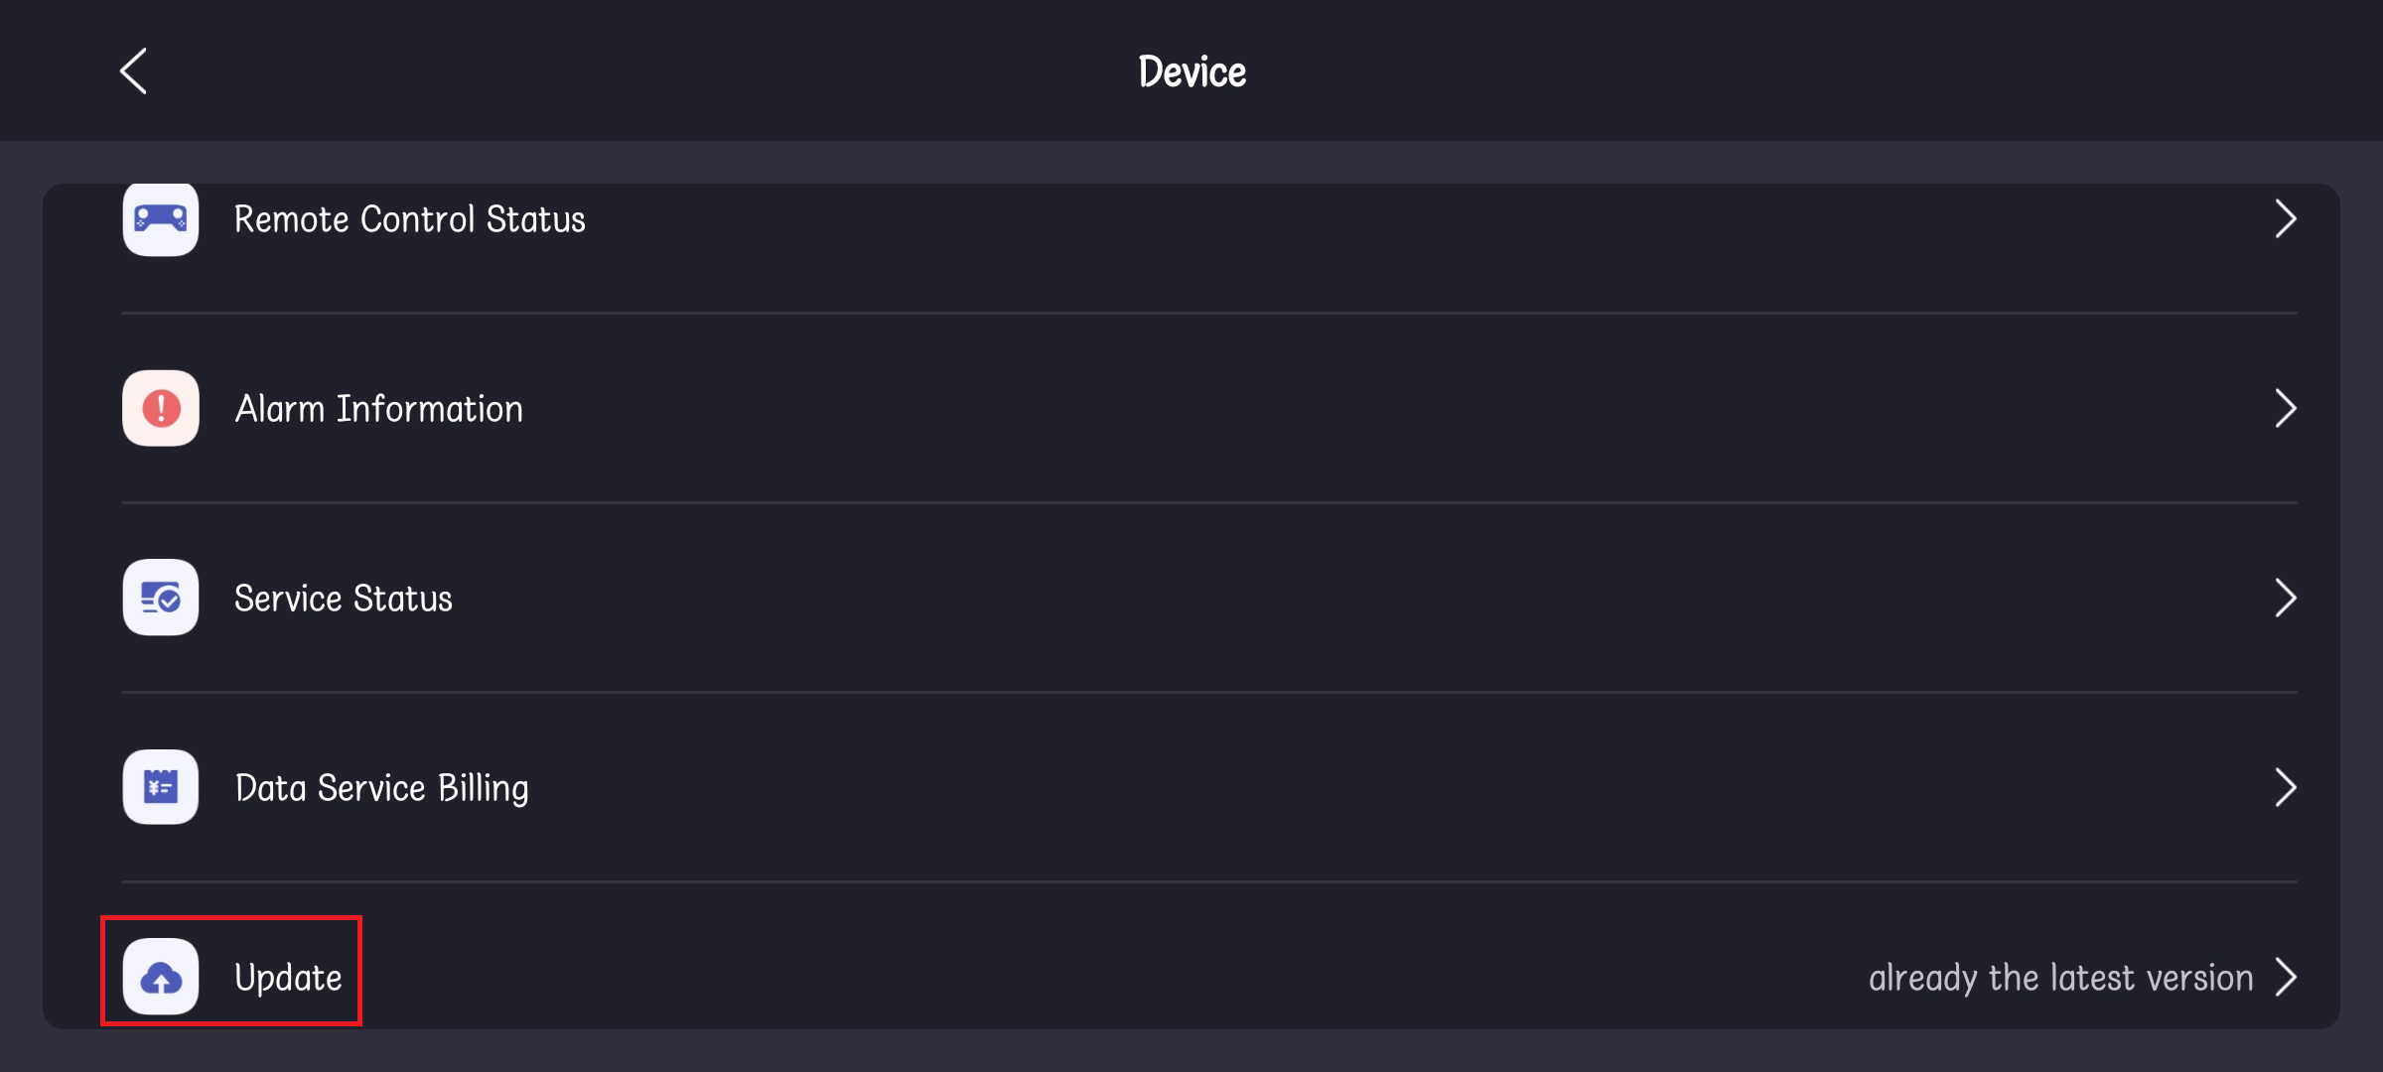The height and width of the screenshot is (1072, 2383).
Task: Click the Data Service Billing receipt icon
Action: [x=161, y=787]
